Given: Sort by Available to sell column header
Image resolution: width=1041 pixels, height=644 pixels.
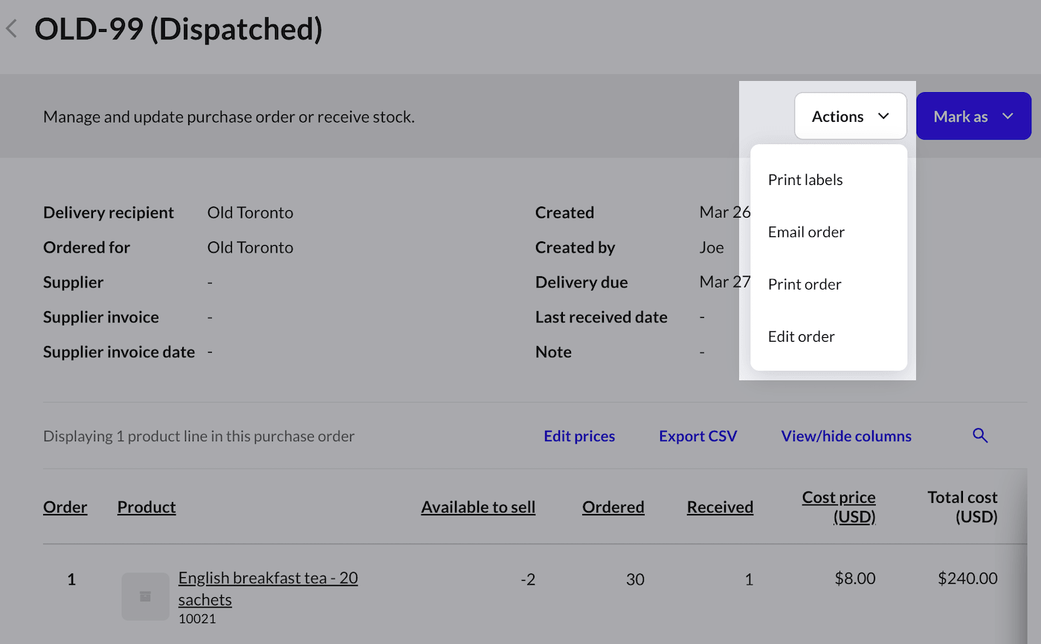Looking at the screenshot, I should click(x=478, y=507).
